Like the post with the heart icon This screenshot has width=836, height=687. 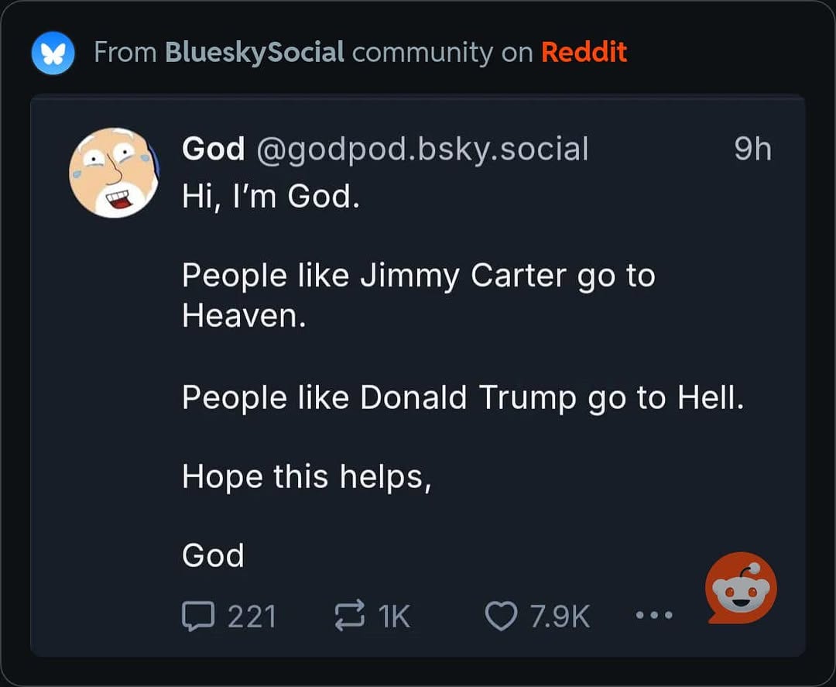tap(501, 616)
